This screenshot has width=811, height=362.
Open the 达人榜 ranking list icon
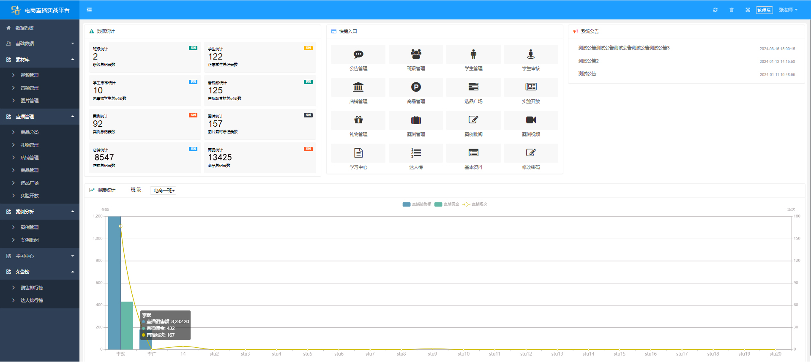[x=416, y=153]
